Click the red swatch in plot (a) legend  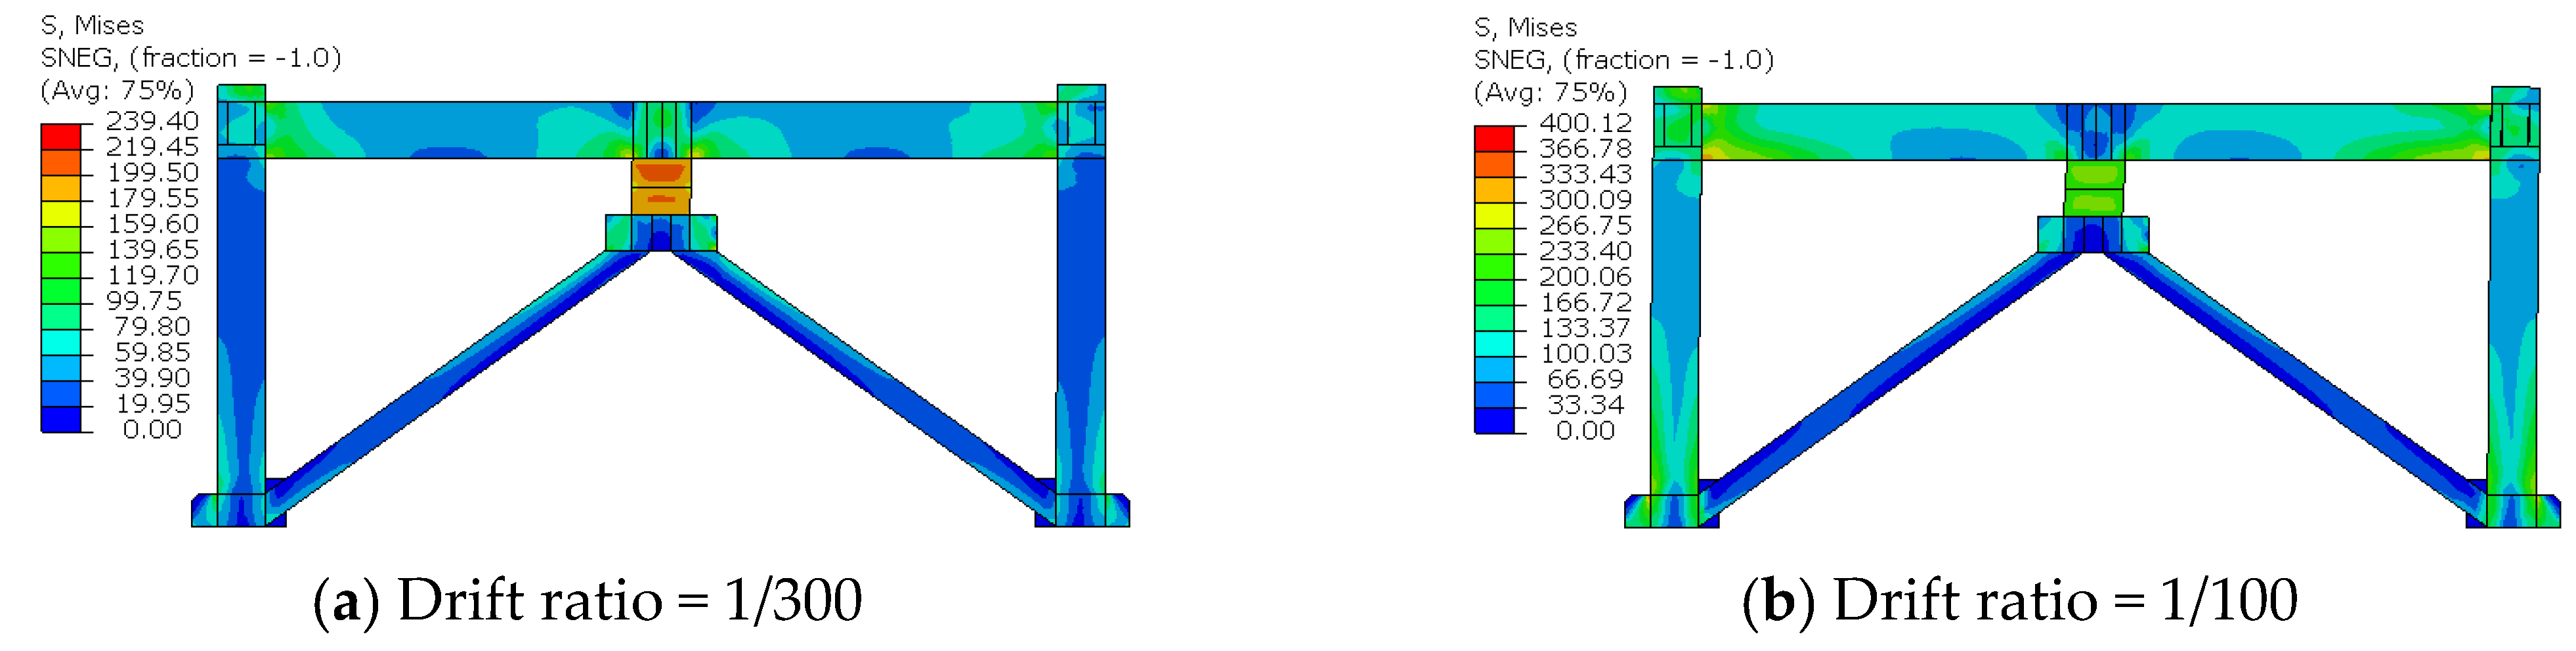[x=60, y=136]
